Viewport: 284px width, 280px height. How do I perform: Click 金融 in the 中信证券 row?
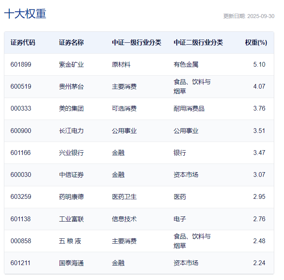point(118,175)
